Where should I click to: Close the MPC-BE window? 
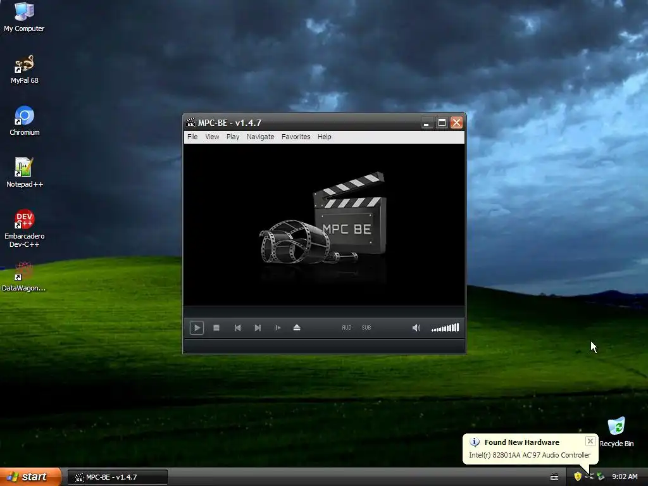[456, 123]
